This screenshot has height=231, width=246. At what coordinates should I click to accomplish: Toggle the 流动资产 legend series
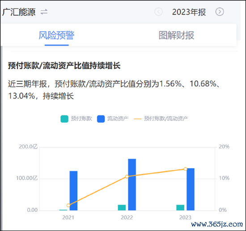point(113,119)
